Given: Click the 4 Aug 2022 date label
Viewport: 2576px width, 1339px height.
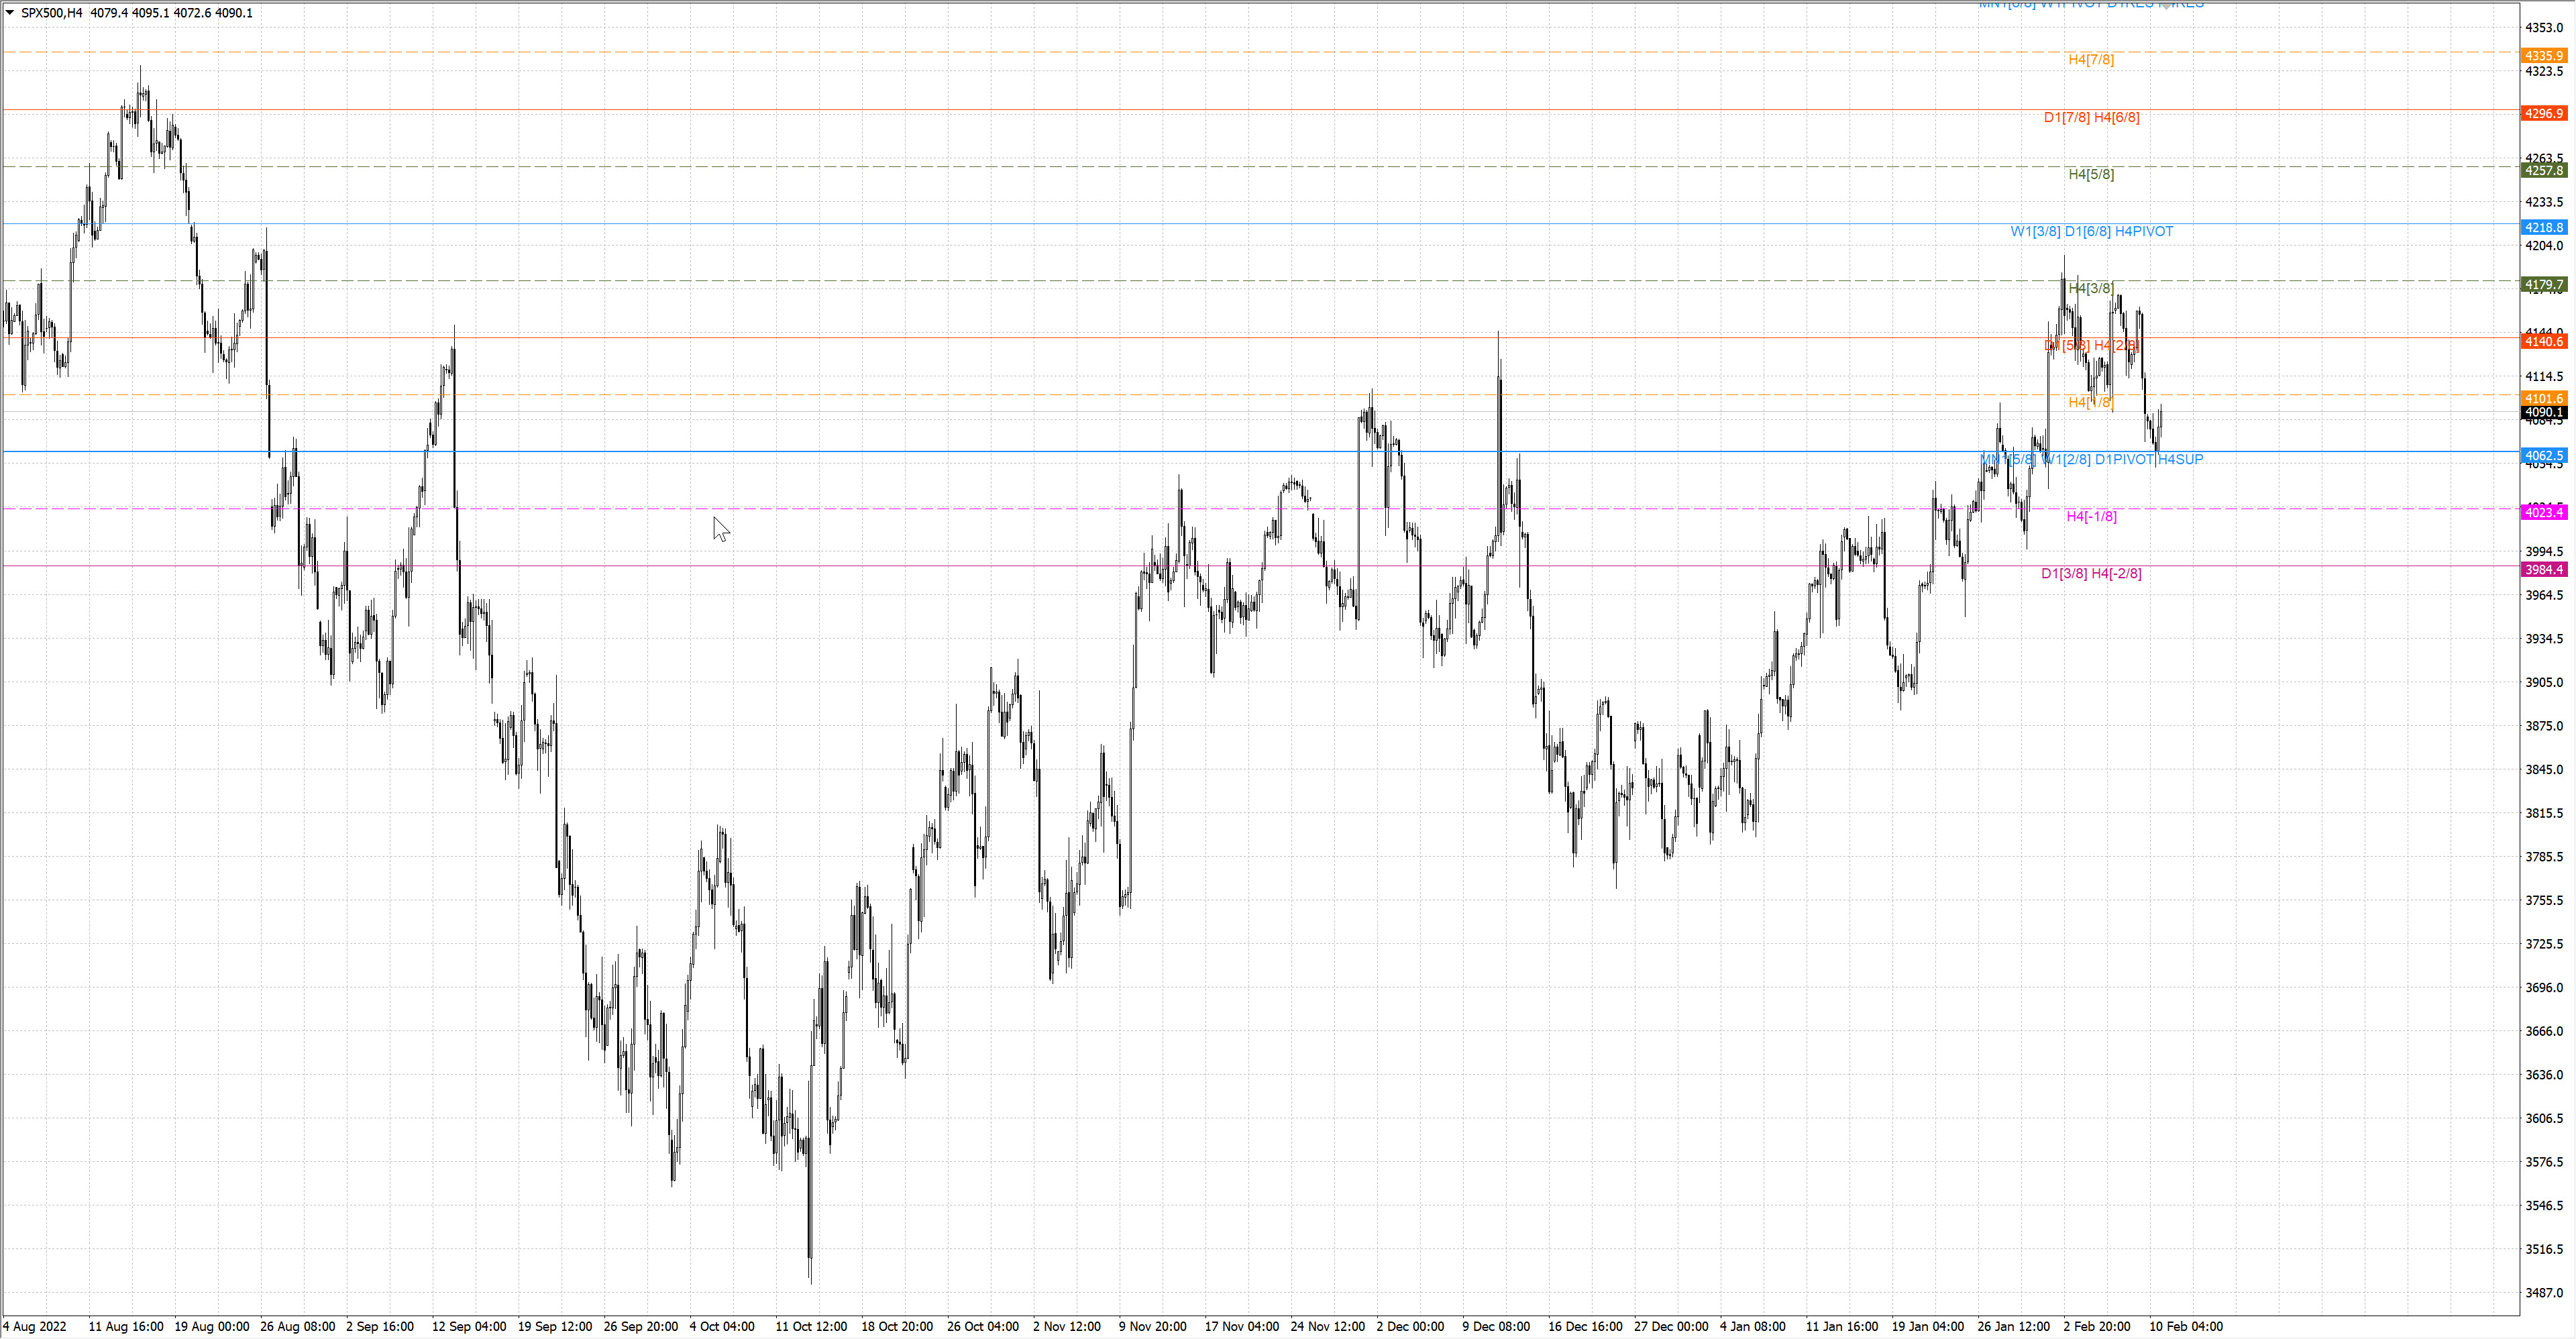Looking at the screenshot, I should pyautogui.click(x=35, y=1327).
